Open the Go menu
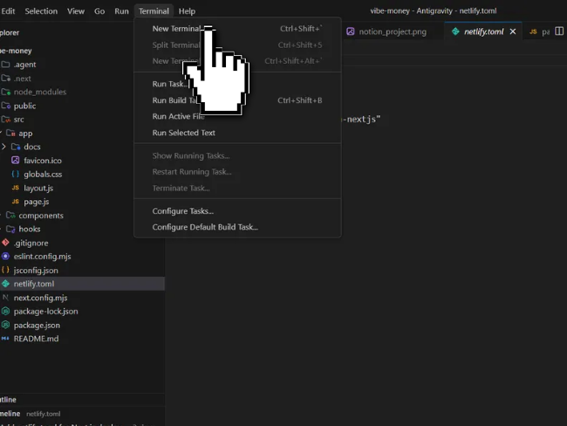This screenshot has height=426, width=567. tap(99, 11)
